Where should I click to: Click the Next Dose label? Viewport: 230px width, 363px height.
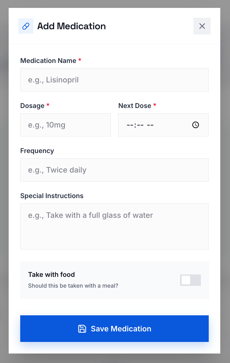pos(135,106)
